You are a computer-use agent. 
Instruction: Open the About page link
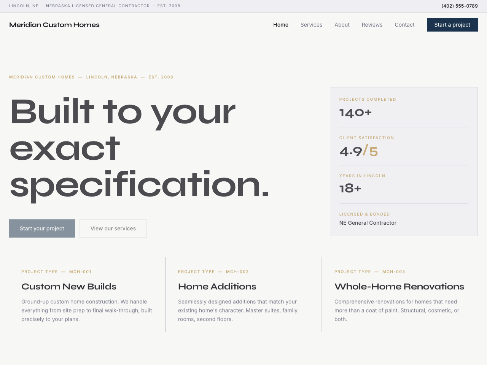coord(342,25)
